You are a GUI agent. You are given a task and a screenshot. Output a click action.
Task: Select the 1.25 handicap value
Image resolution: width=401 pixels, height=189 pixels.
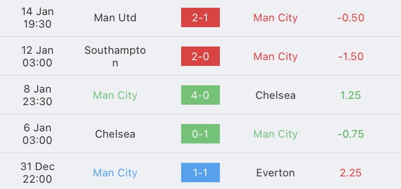click(351, 95)
